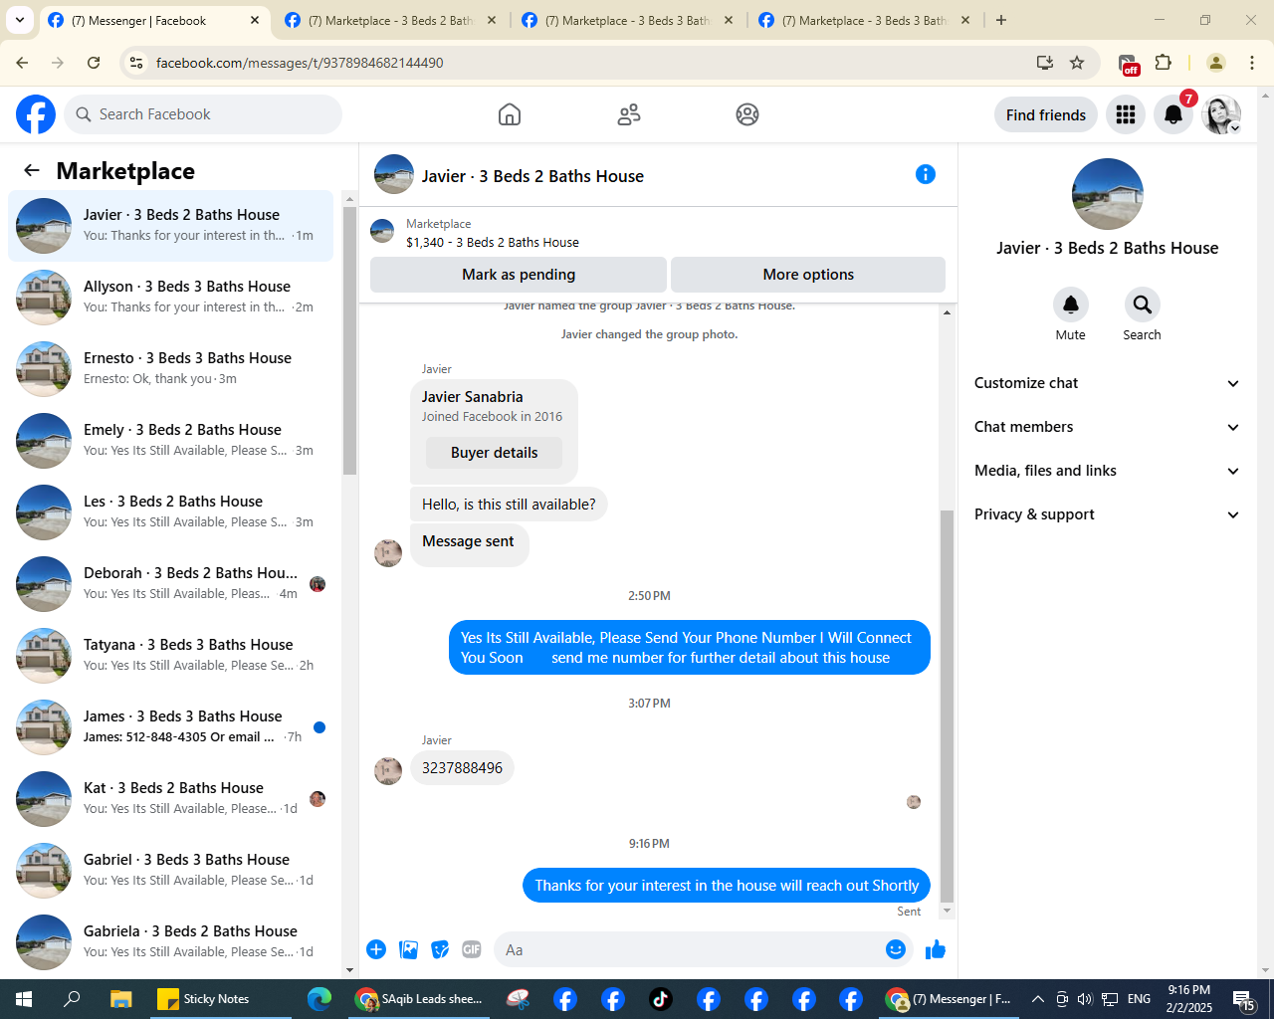
Task: Open Ernesto 3 Beds 3 Baths conversation
Action: coord(171,369)
